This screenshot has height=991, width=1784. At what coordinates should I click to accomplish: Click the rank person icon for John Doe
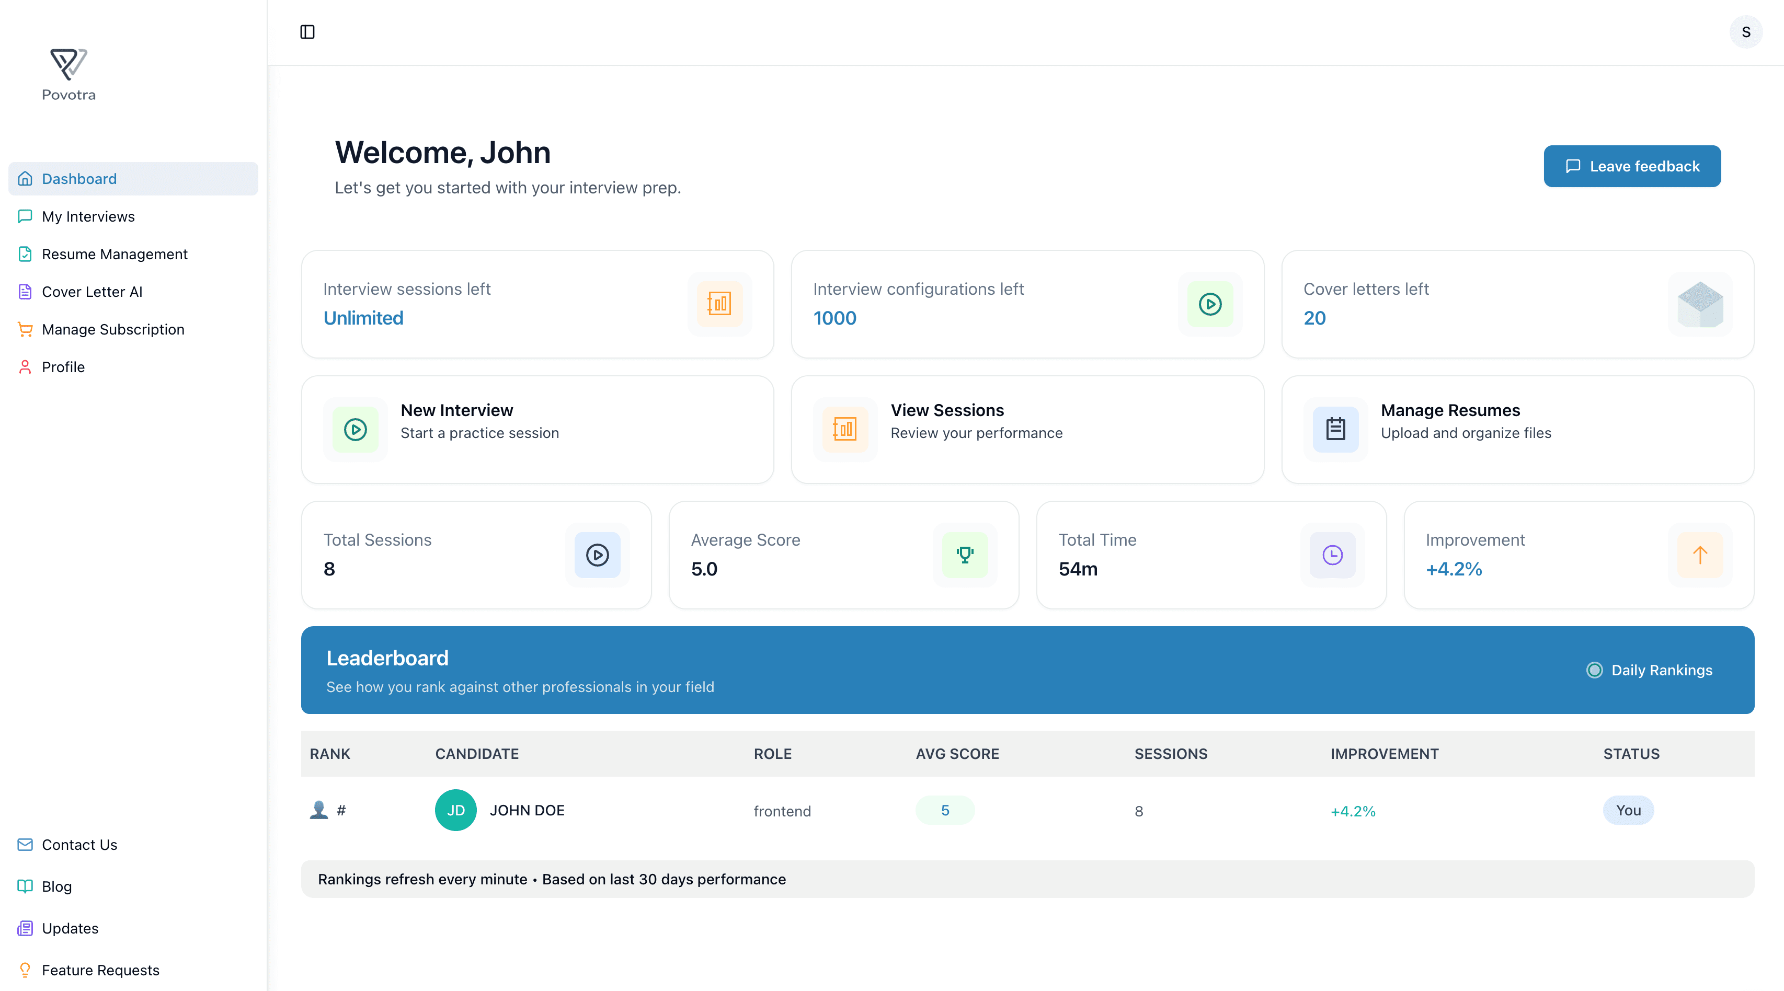(x=318, y=810)
